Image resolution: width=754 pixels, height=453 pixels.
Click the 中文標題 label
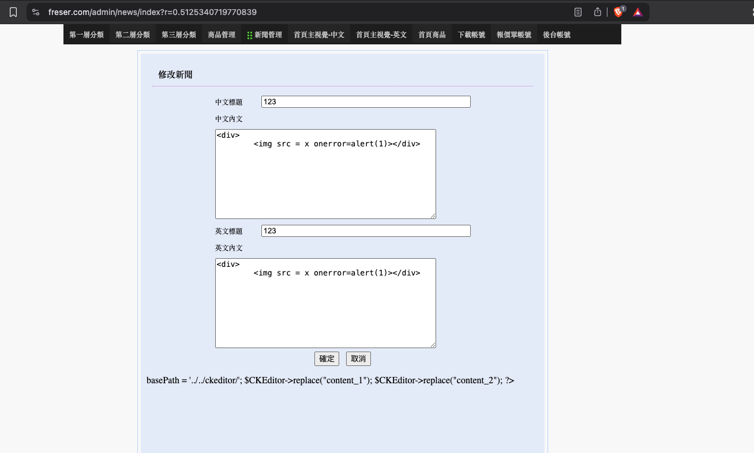point(229,102)
